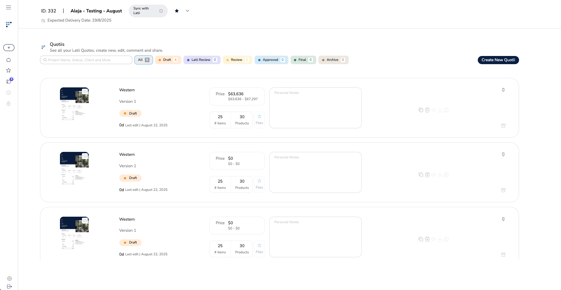Toggle the project favorite star in header
This screenshot has height=290, width=561.
(x=177, y=11)
